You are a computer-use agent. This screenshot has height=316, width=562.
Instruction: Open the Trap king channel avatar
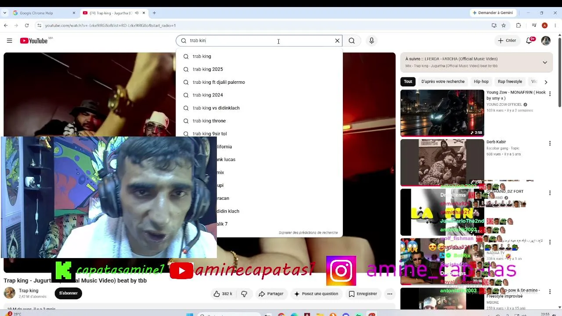pyautogui.click(x=10, y=293)
